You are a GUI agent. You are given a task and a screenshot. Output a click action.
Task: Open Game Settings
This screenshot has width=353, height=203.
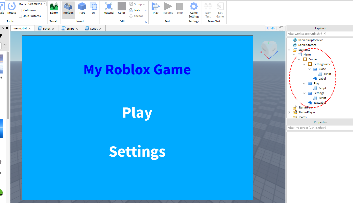pos(194,10)
